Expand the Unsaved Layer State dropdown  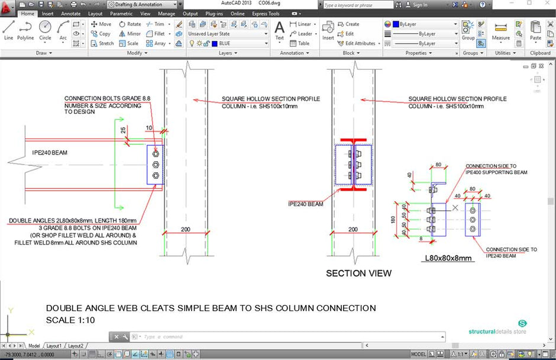tap(266, 34)
